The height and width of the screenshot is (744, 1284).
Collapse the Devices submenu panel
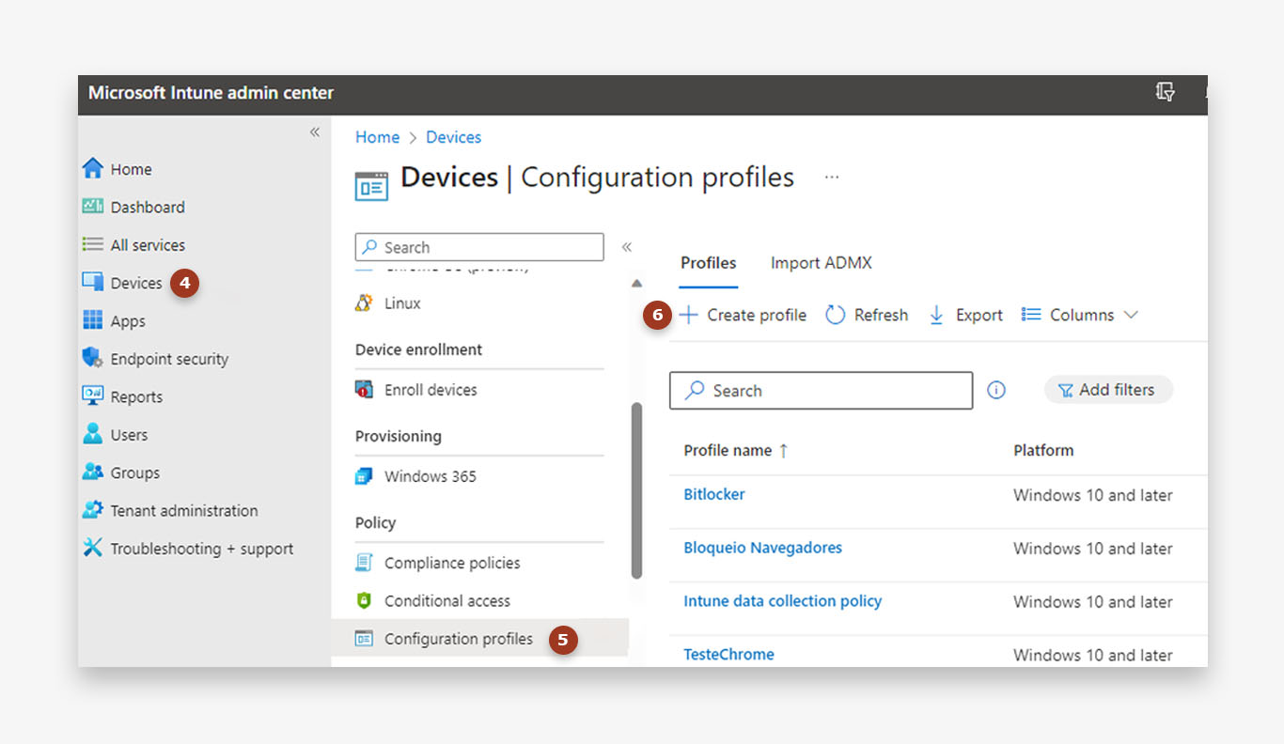627,247
